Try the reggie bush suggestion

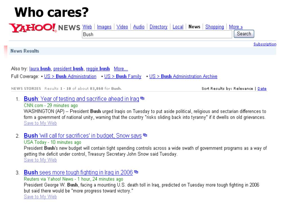pos(98,69)
